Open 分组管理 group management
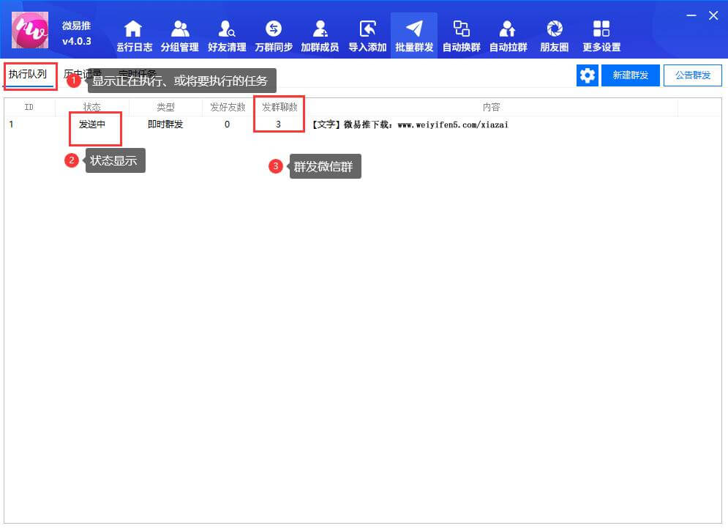The image size is (728, 531). click(x=179, y=36)
